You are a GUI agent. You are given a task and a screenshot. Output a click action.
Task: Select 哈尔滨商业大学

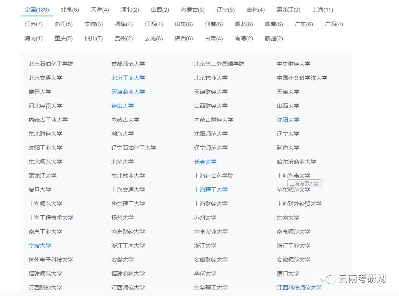(x=296, y=162)
